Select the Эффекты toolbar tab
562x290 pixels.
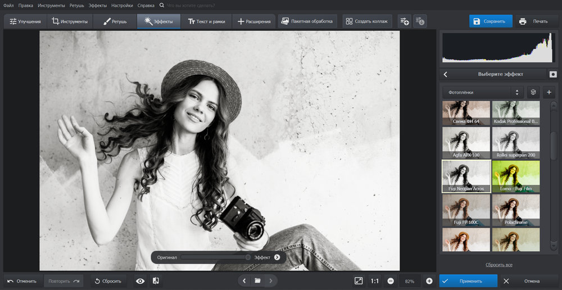(159, 21)
